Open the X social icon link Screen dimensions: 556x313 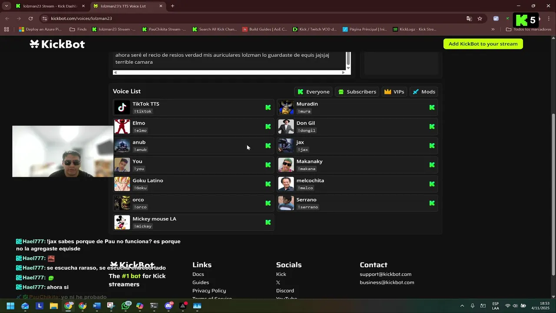(278, 283)
